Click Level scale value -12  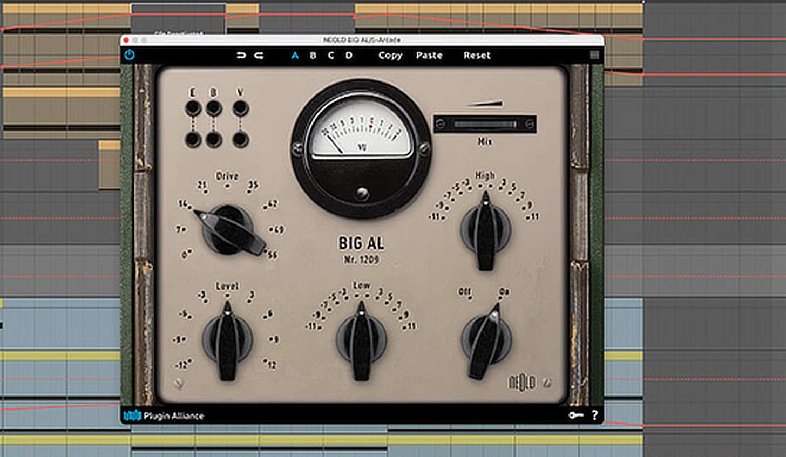[182, 365]
